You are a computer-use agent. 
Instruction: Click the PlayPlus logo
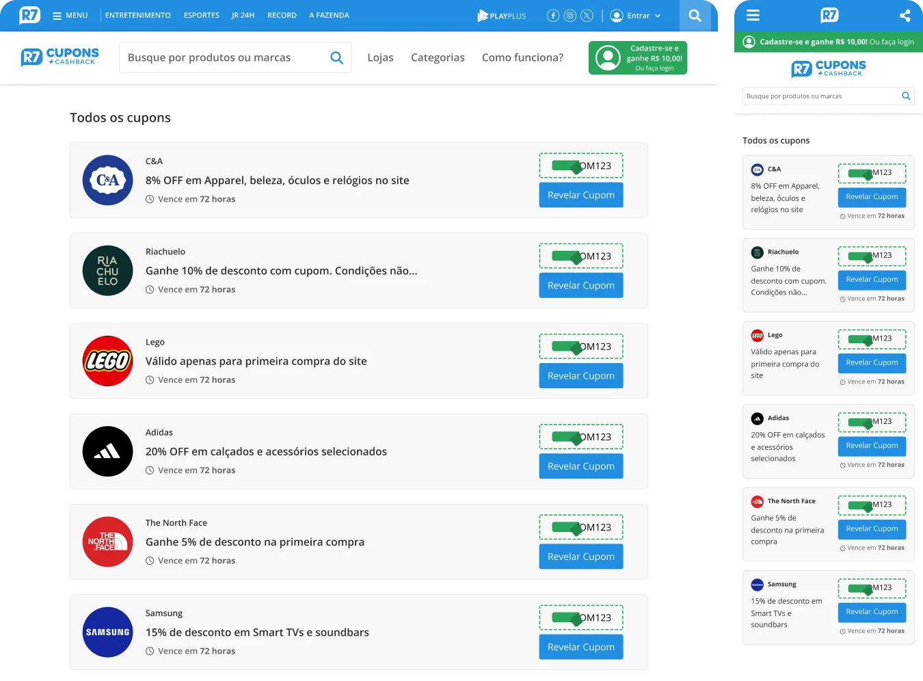pos(502,16)
